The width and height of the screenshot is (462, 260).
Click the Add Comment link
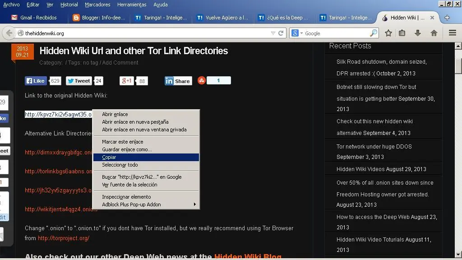pos(120,63)
